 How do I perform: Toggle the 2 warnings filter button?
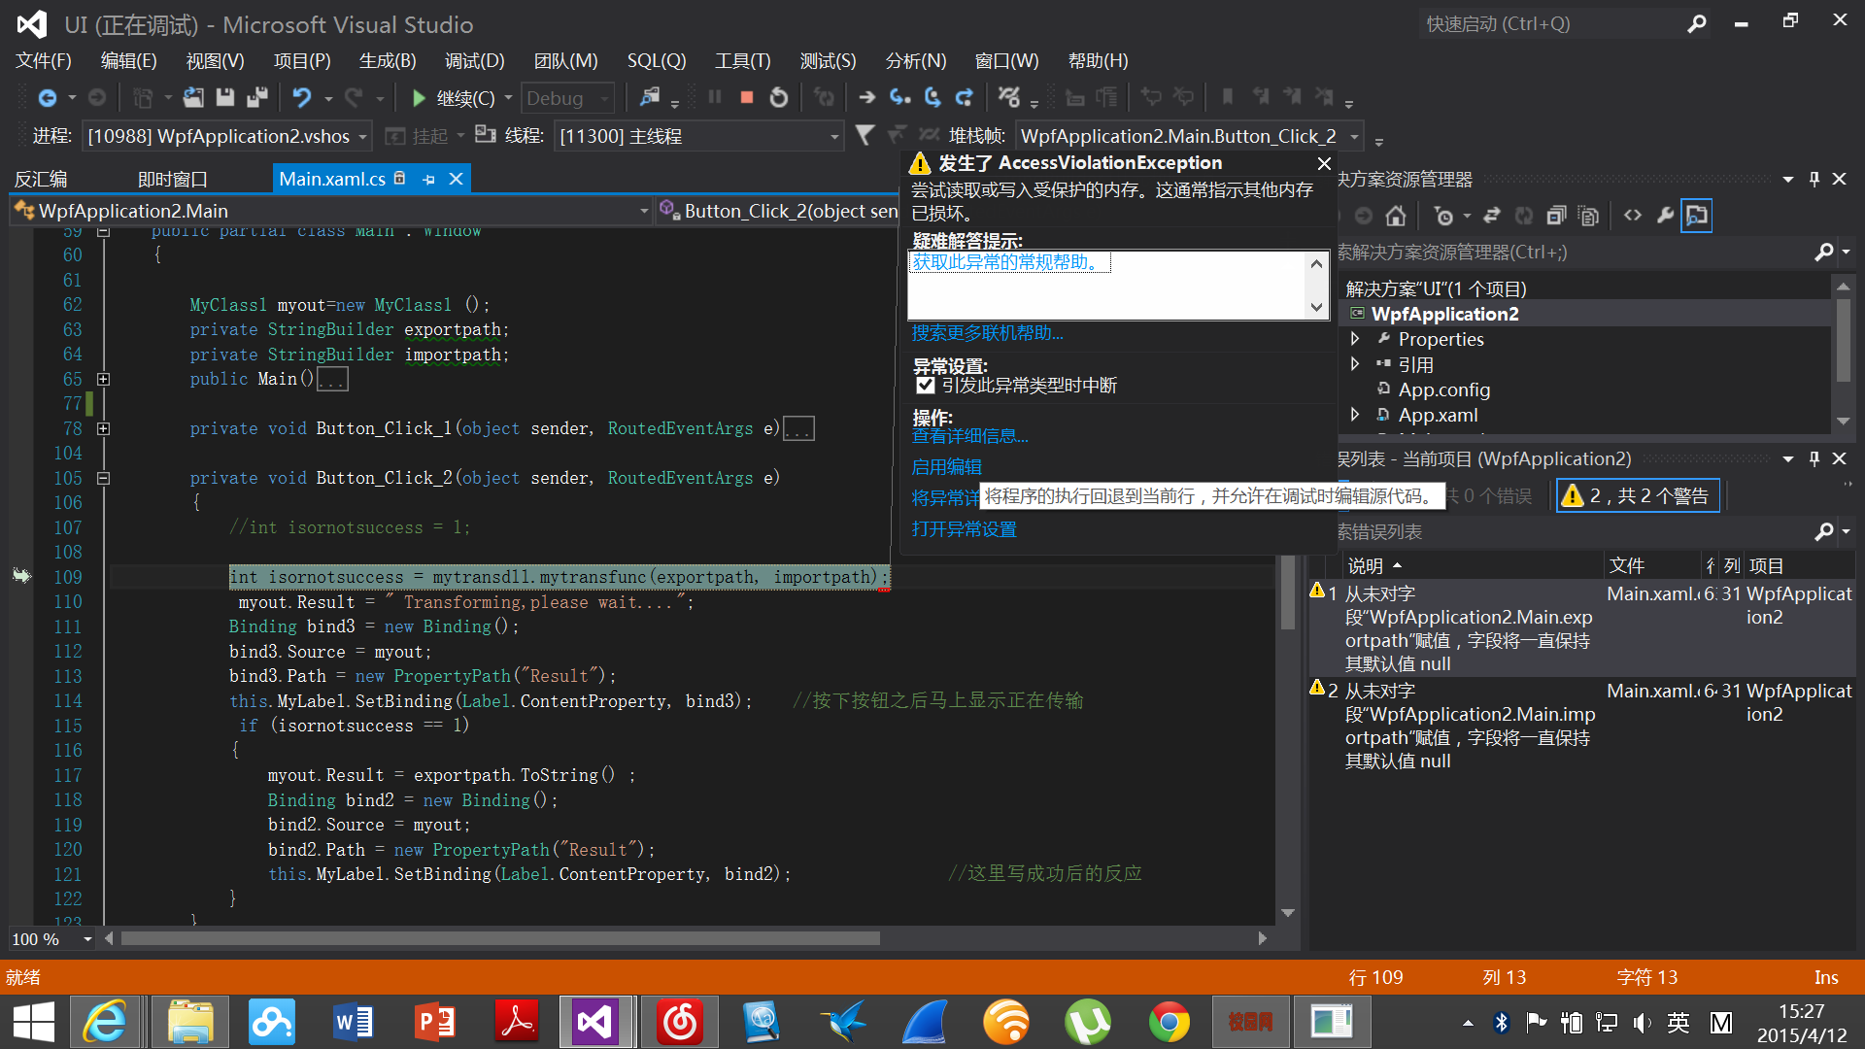[x=1638, y=496]
